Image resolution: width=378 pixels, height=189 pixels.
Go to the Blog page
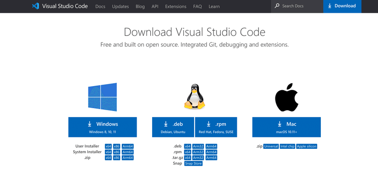(x=140, y=7)
